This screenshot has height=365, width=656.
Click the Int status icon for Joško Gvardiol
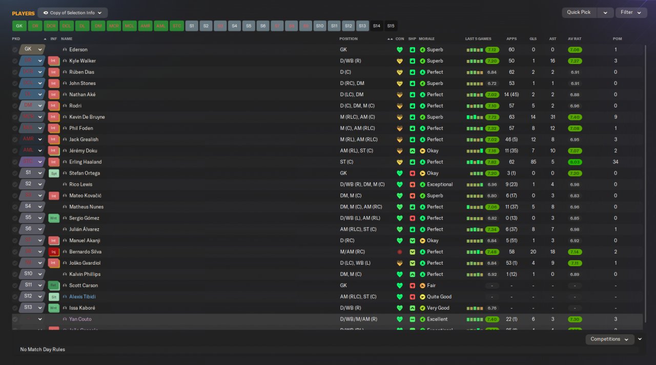54,263
